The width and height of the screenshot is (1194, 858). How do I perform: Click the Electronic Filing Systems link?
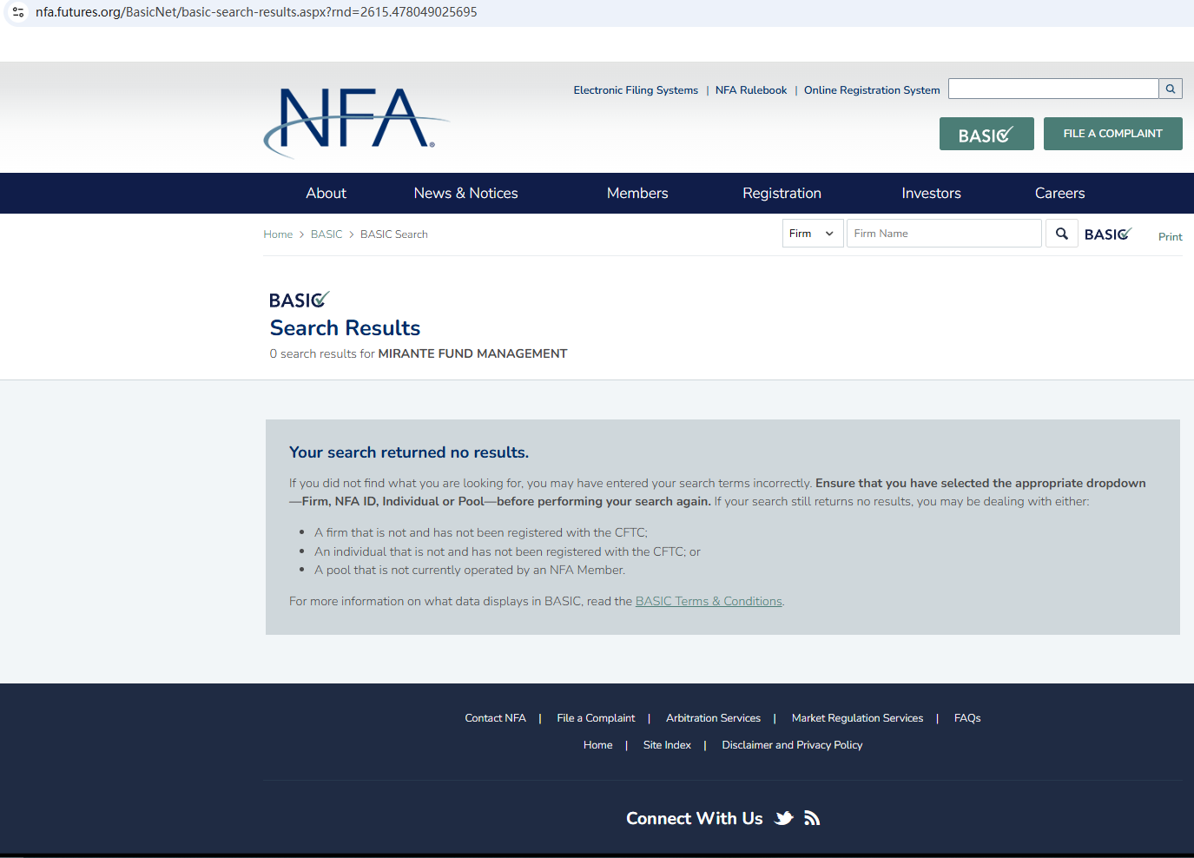pos(636,90)
